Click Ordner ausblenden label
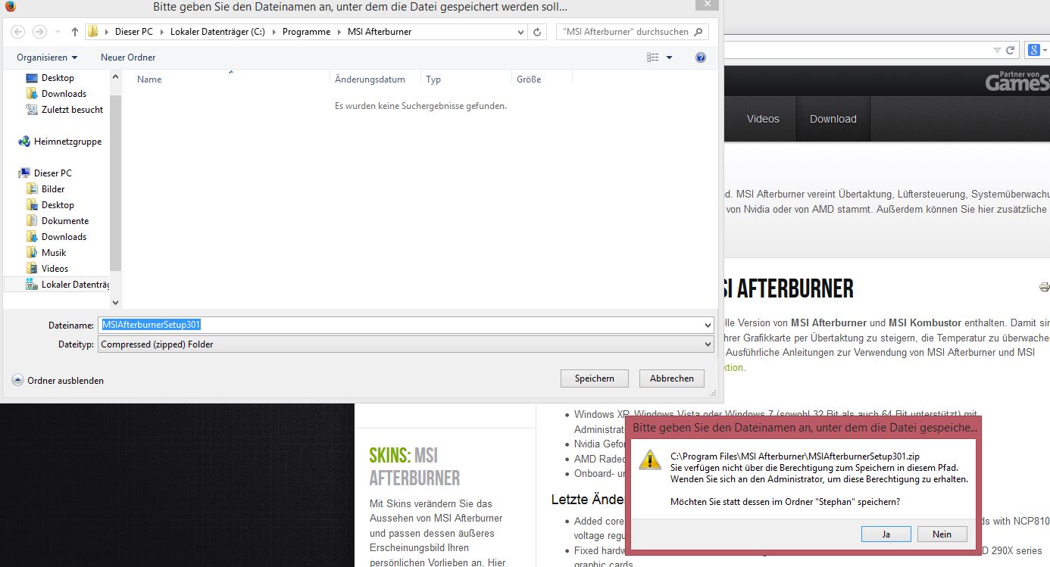Viewport: 1050px width, 567px height. (66, 381)
